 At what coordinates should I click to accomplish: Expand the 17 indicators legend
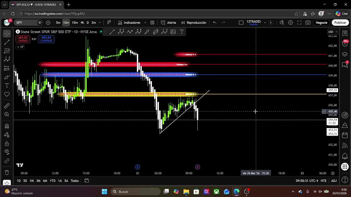20,47
